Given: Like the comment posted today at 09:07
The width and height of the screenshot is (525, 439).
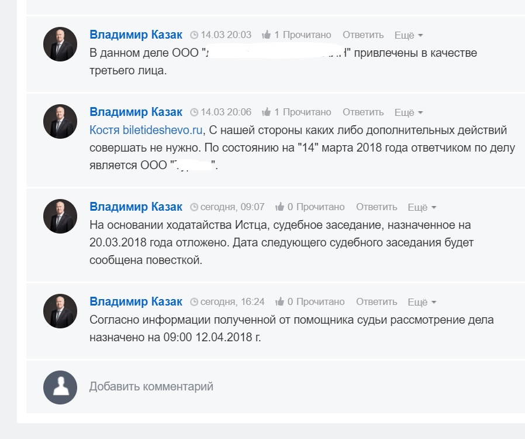Looking at the screenshot, I should (280, 207).
